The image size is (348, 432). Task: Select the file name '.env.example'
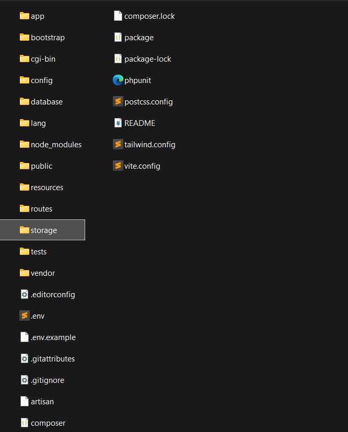[x=53, y=338]
